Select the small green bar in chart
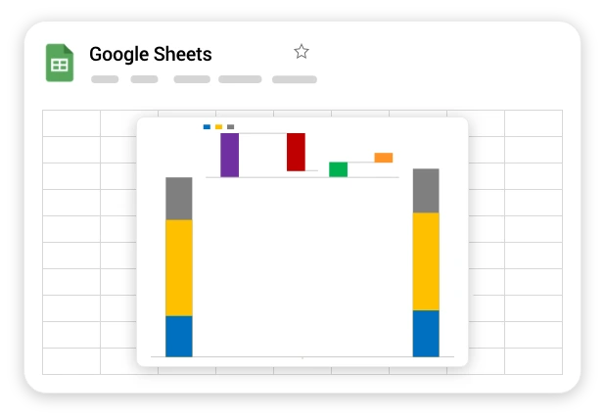The height and width of the screenshot is (420, 605). pyautogui.click(x=338, y=169)
